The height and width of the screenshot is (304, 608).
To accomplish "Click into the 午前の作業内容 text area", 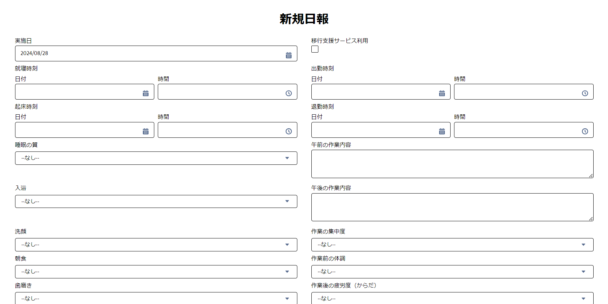I will (x=452, y=164).
